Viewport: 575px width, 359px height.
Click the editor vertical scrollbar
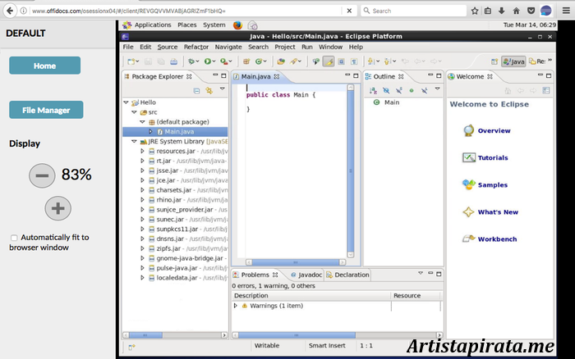click(351, 171)
